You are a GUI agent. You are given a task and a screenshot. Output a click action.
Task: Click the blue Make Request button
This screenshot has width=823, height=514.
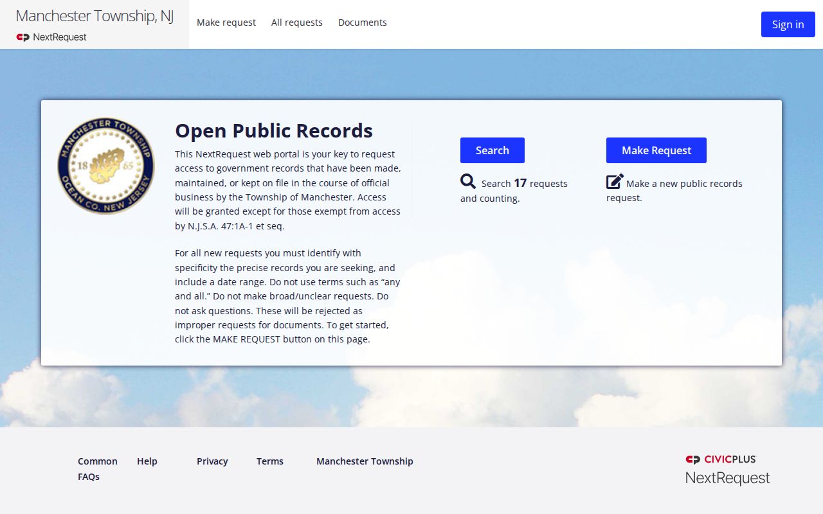point(656,150)
